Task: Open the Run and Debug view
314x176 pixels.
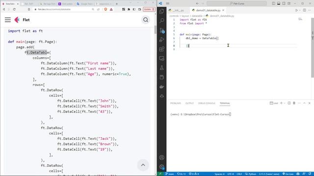Action: pyautogui.click(x=161, y=40)
